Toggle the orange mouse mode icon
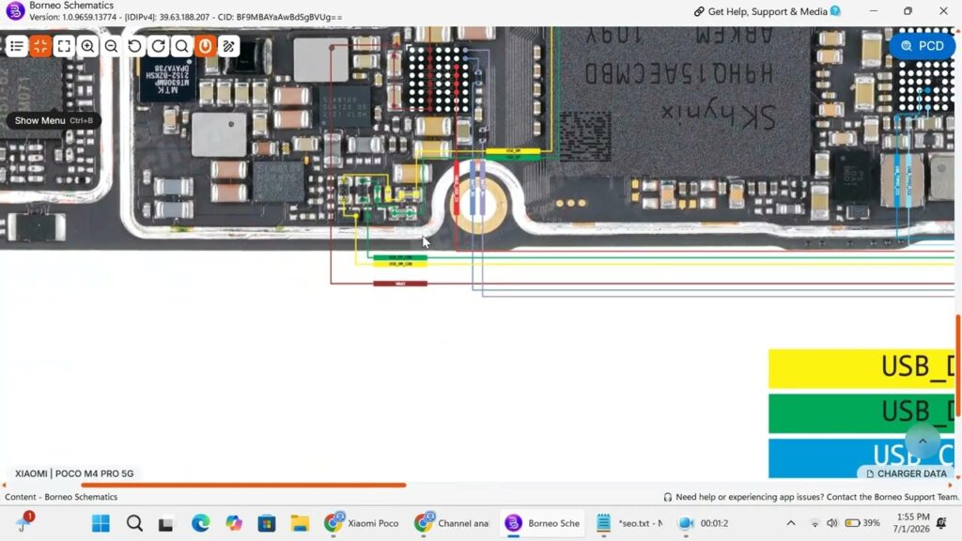Image resolution: width=962 pixels, height=541 pixels. [x=206, y=46]
